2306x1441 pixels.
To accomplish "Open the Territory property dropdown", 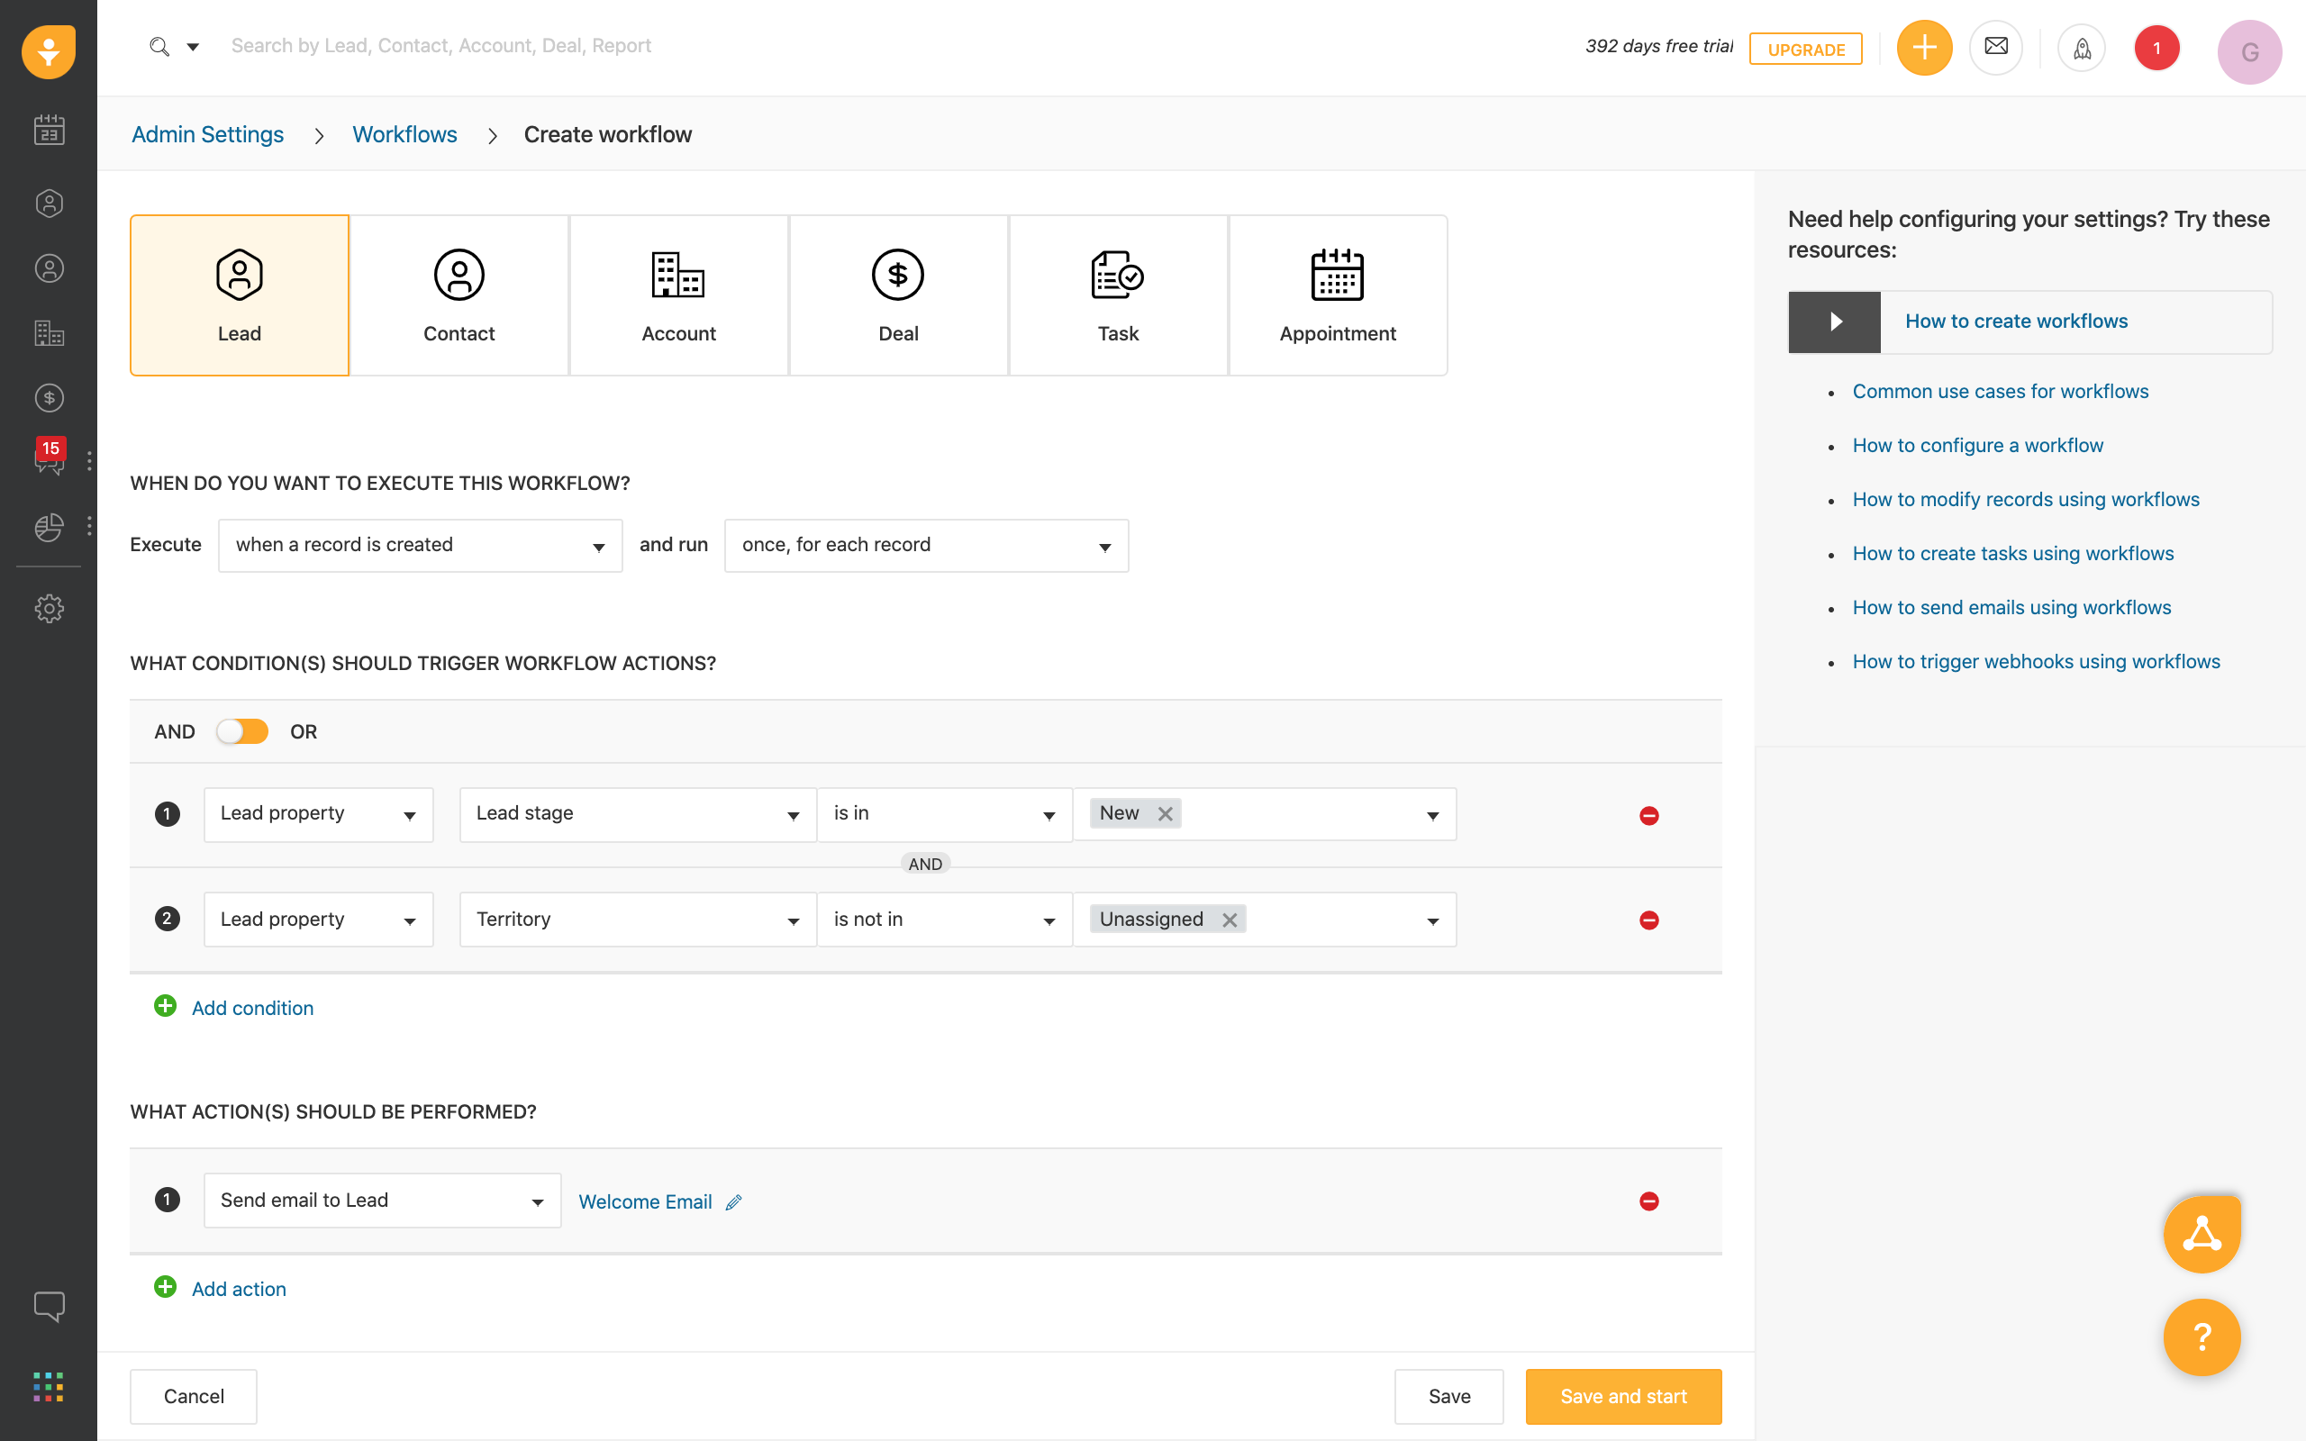I will 636,919.
